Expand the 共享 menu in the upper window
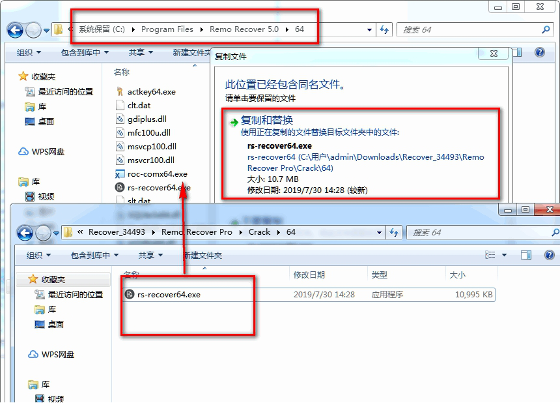The width and height of the screenshot is (560, 418). 140,53
